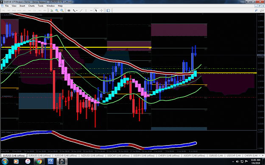Screen dimensions: 265x165
Task: Toggle the templates panel icon
Action: 108,11
